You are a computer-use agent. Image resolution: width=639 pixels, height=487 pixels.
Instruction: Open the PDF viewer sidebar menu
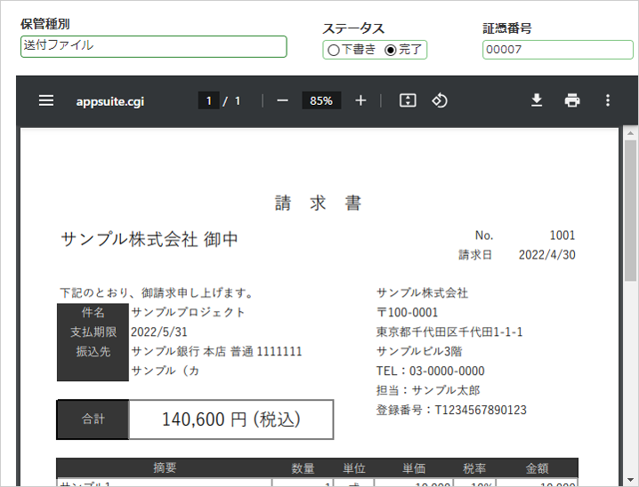tap(46, 100)
